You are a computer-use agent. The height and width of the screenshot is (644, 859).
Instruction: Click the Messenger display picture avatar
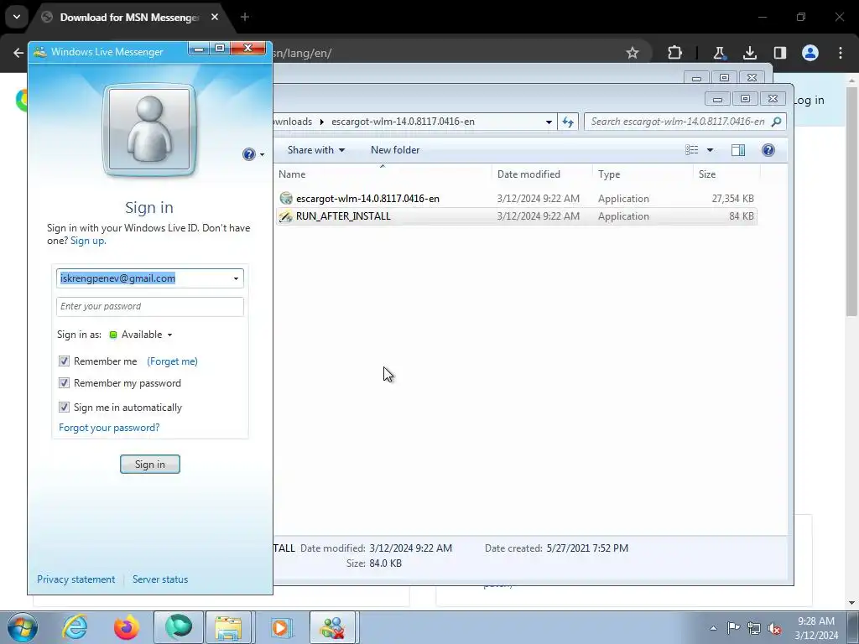(149, 129)
